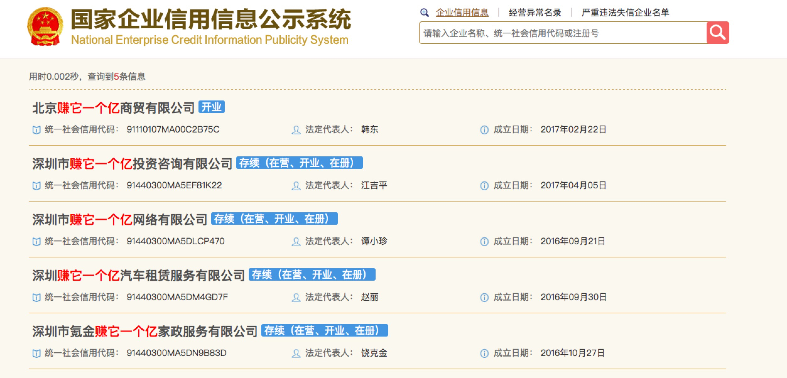787x378 pixels.
Task: Click the code 91440300MA5DN9B83D
Action: (x=176, y=353)
